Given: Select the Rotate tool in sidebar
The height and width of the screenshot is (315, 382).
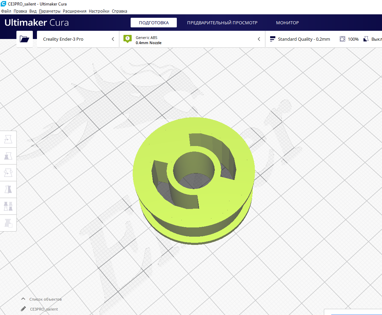Looking at the screenshot, I should click(8, 173).
